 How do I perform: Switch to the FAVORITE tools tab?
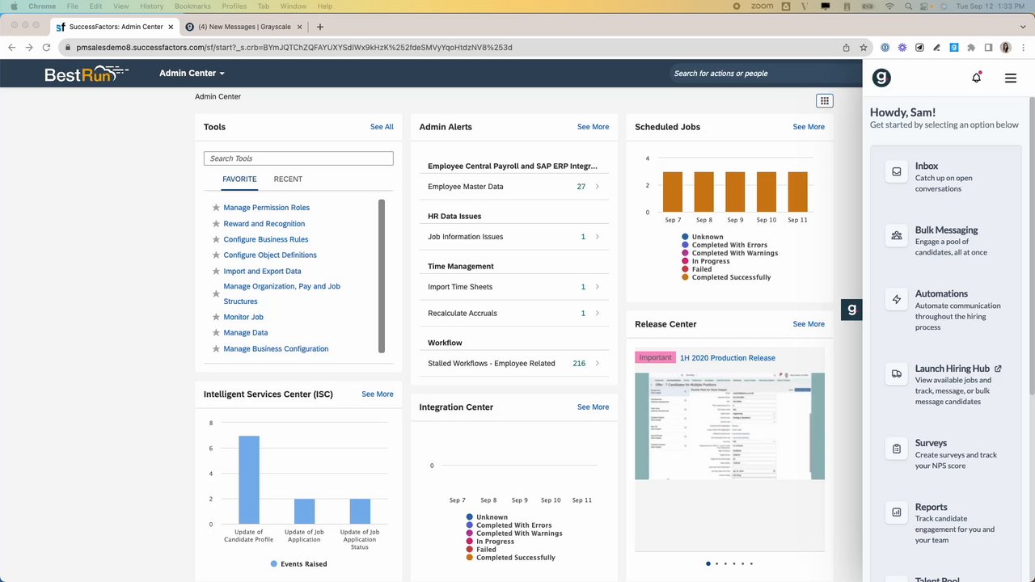239,179
